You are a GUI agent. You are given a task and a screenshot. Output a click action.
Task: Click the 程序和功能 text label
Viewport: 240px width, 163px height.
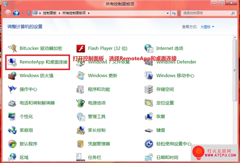click(x=99, y=89)
